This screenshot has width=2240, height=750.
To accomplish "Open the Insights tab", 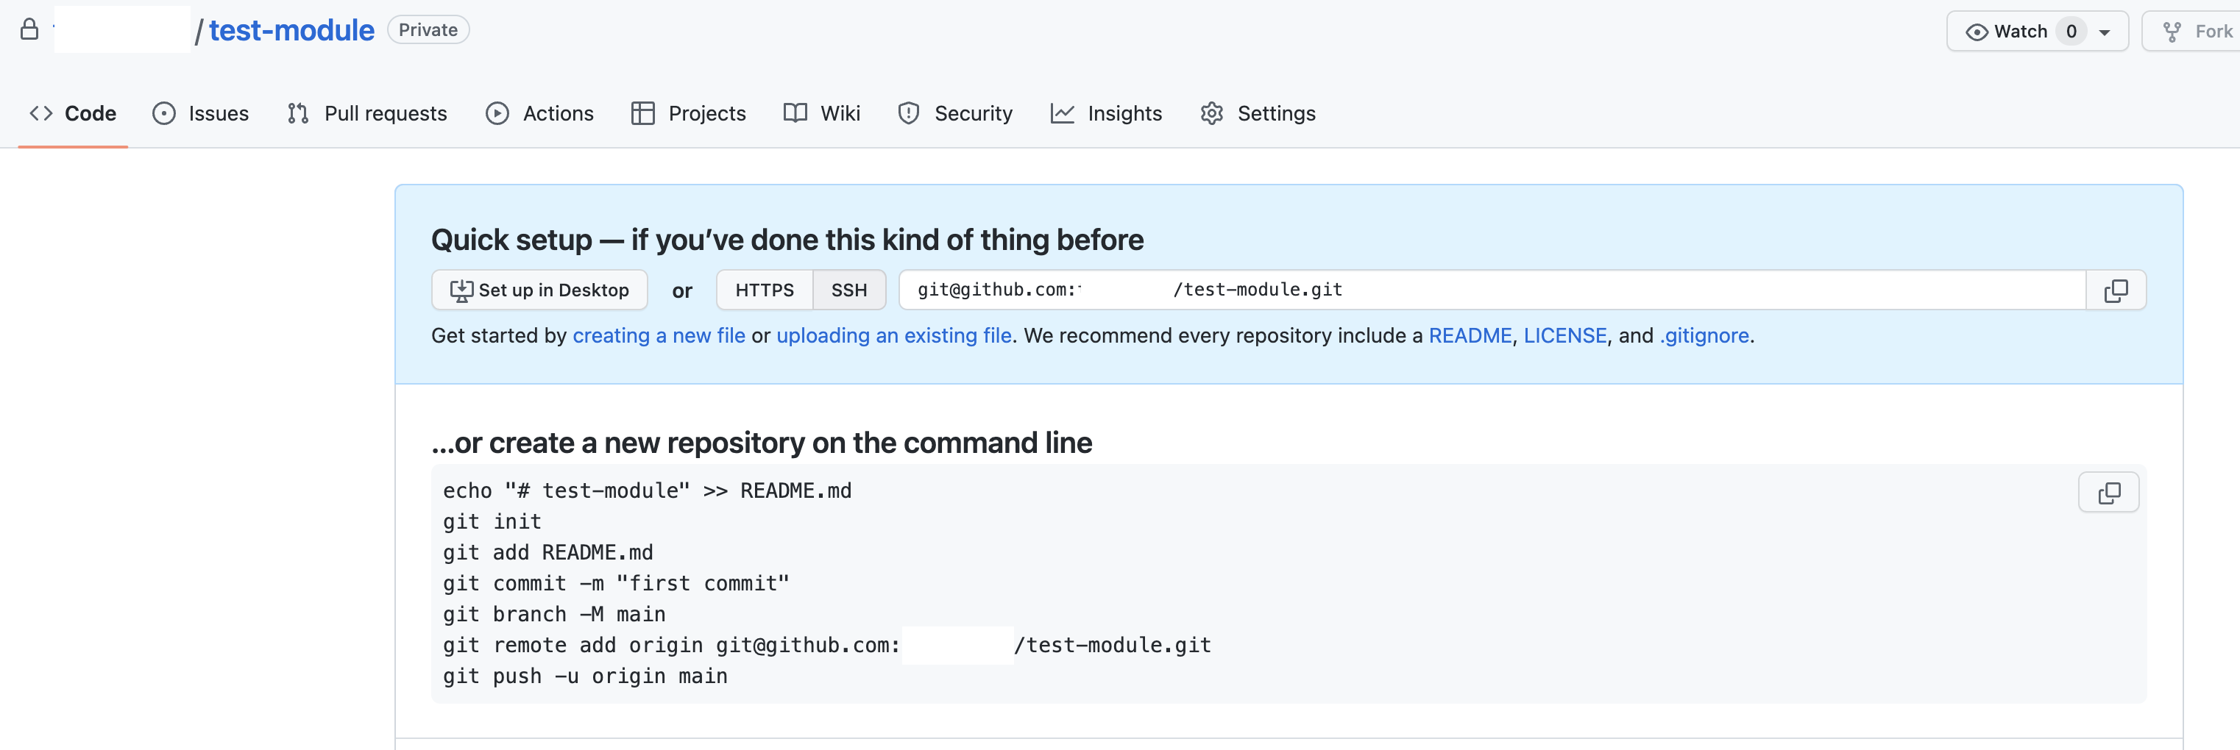I will 1106,113.
